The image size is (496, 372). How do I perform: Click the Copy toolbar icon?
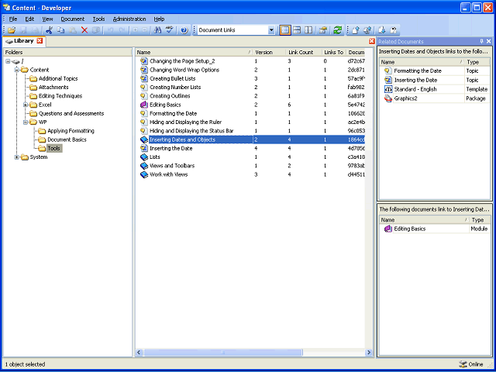[60, 30]
